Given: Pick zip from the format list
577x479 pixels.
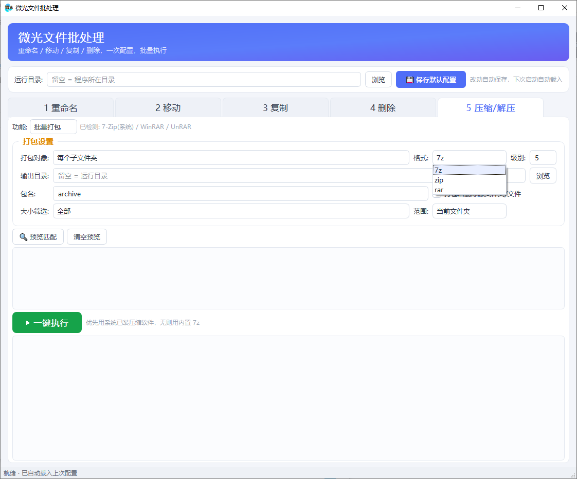Looking at the screenshot, I should (470, 180).
